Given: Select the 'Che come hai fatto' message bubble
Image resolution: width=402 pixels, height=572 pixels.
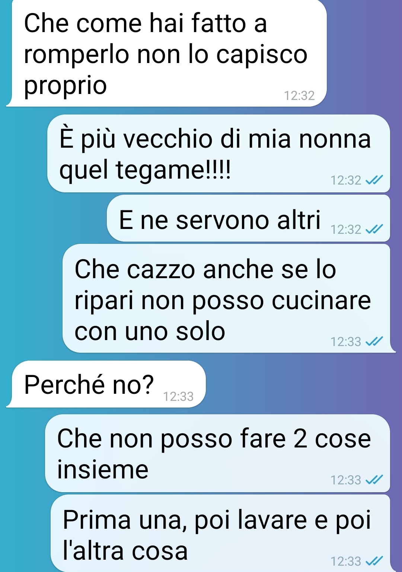Looking at the screenshot, I should [x=166, y=53].
